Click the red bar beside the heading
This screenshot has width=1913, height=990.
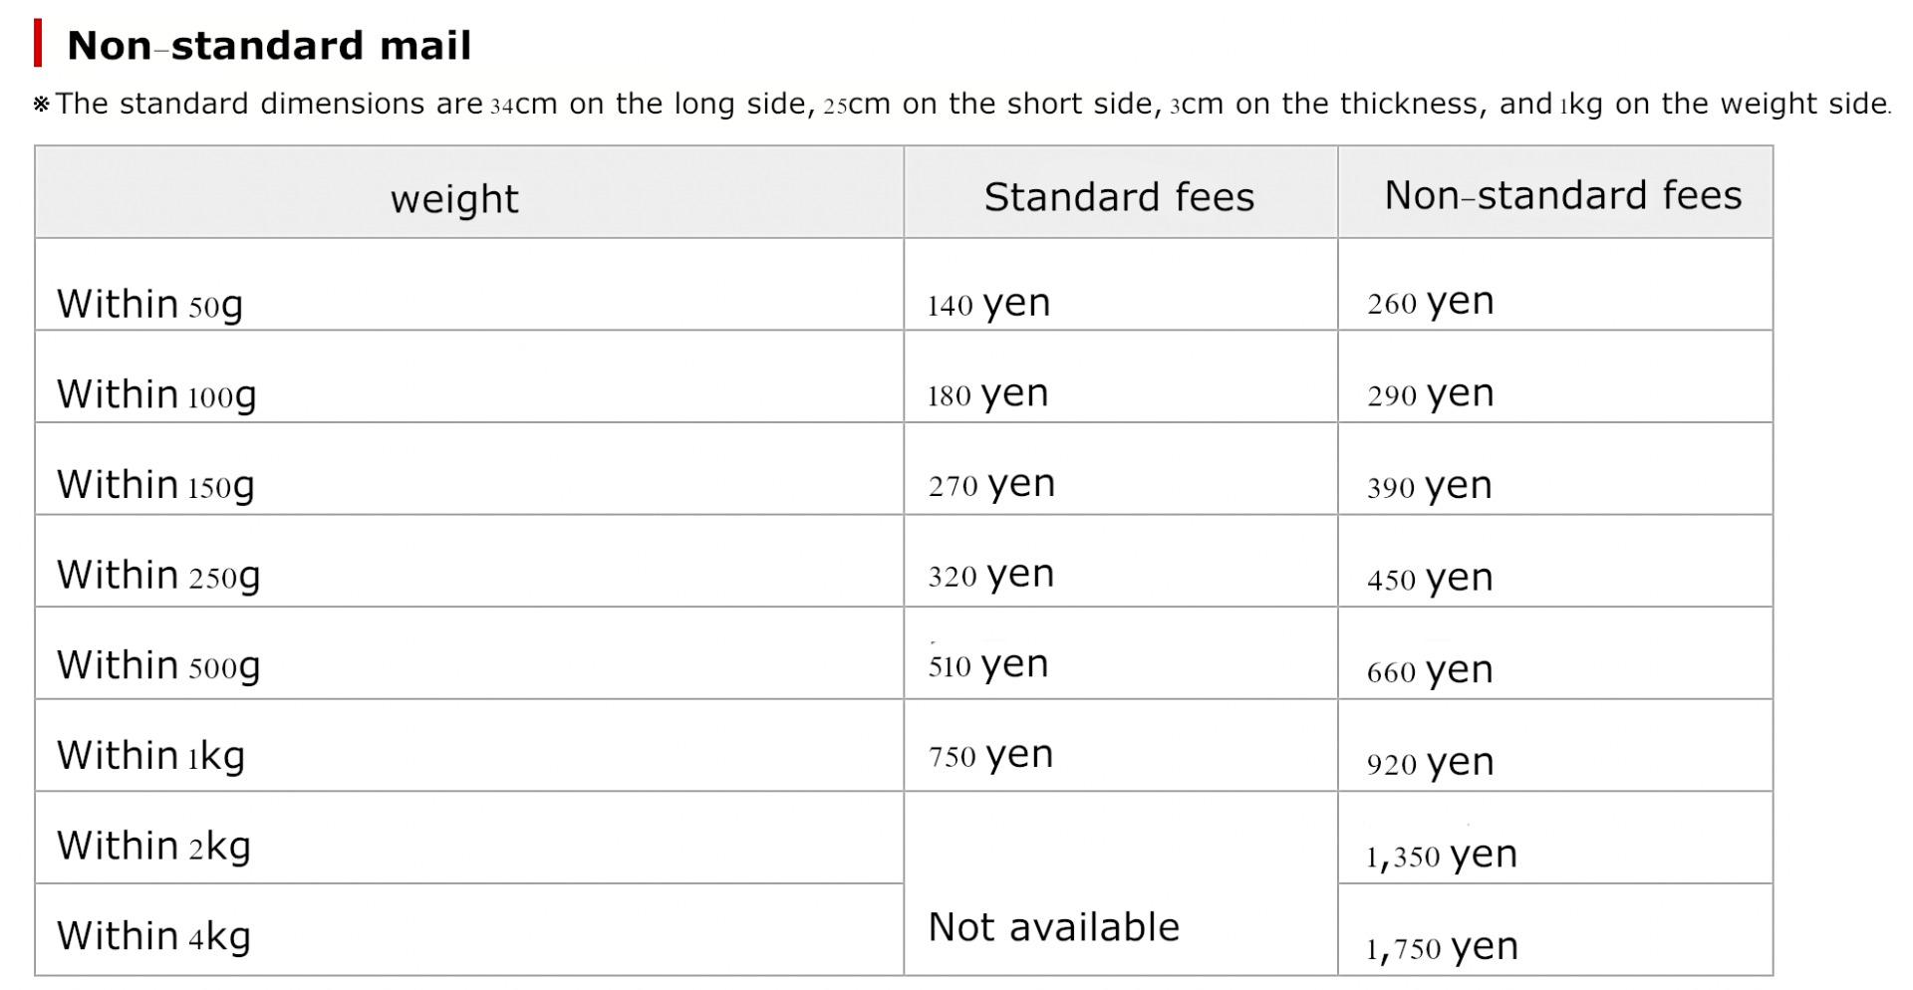38,45
